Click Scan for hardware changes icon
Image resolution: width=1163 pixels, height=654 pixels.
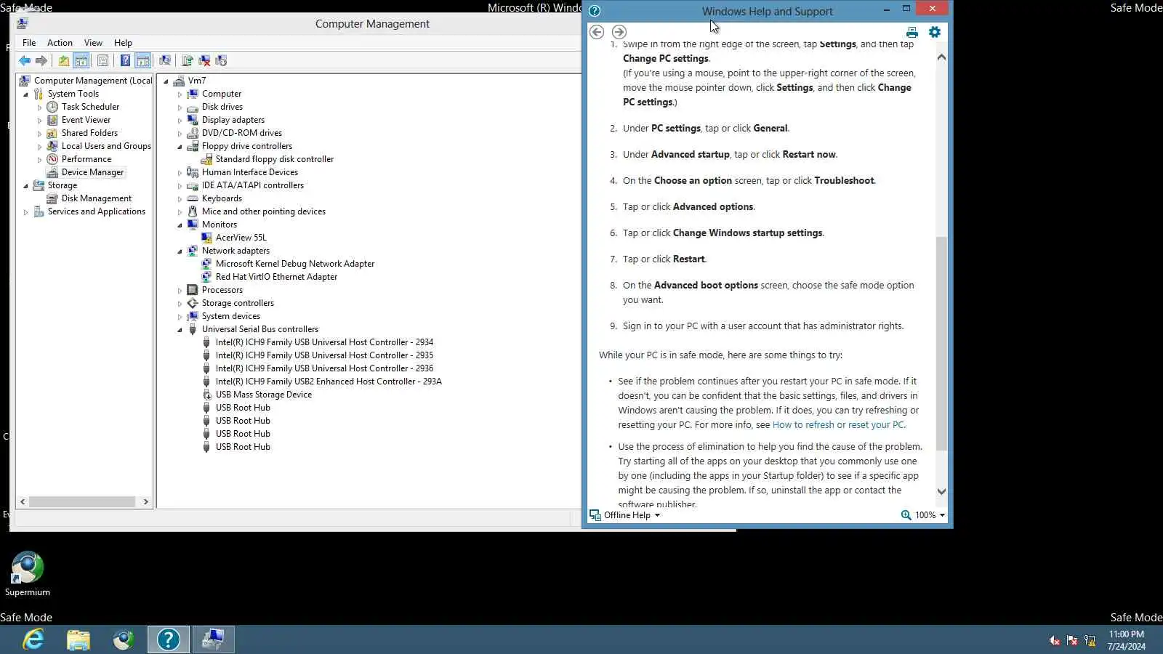point(165,60)
